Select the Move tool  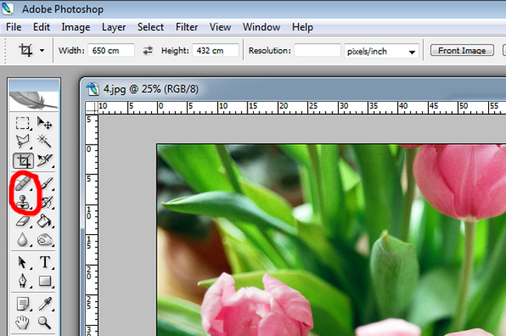pyautogui.click(x=44, y=123)
